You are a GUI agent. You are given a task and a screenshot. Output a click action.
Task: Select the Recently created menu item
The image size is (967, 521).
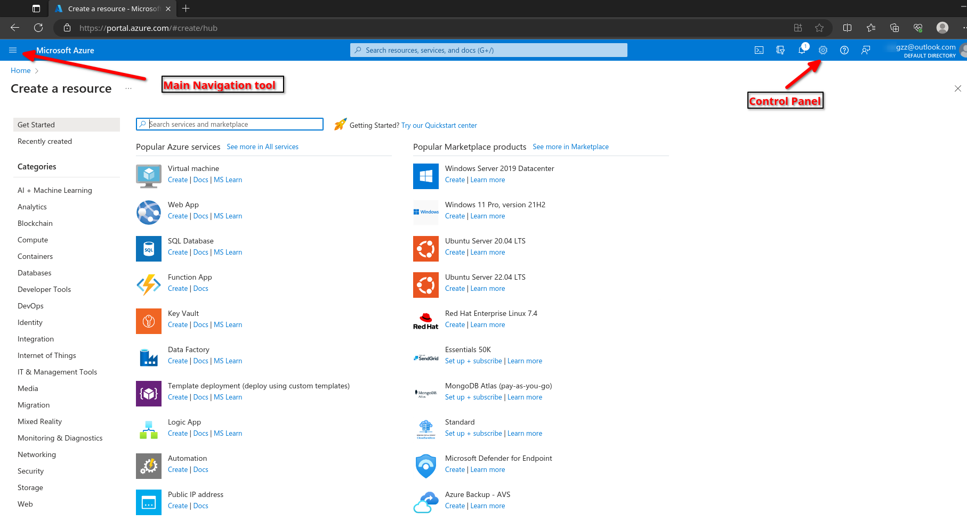click(45, 141)
